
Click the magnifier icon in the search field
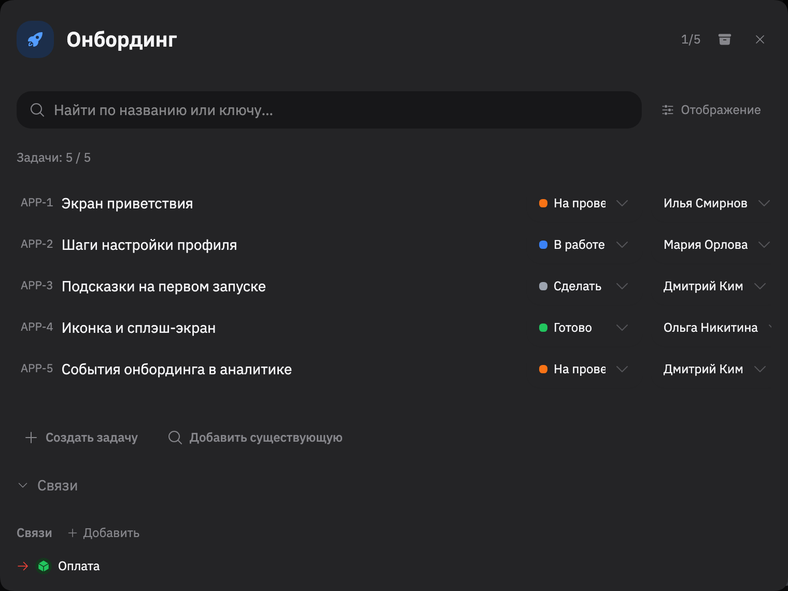pos(37,110)
